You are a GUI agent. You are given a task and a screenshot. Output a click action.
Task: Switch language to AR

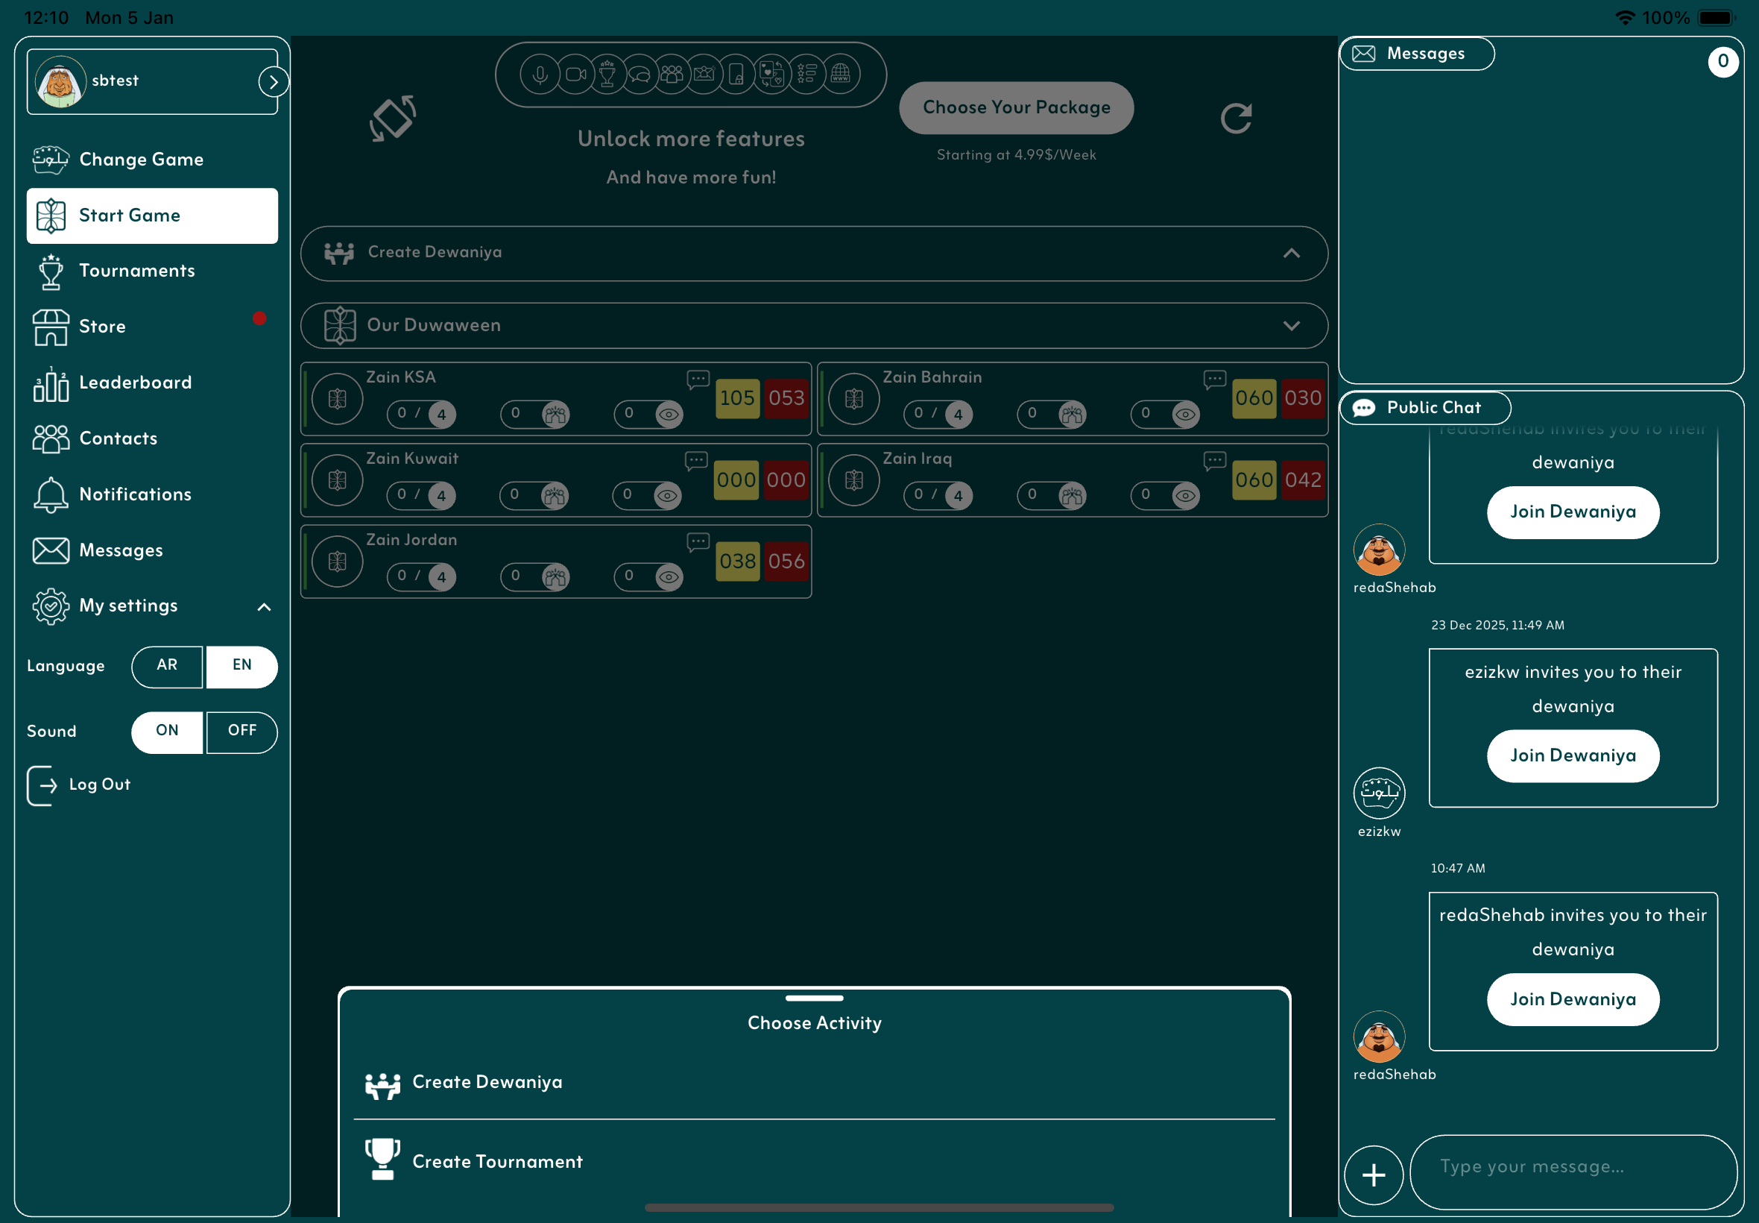pyautogui.click(x=167, y=665)
